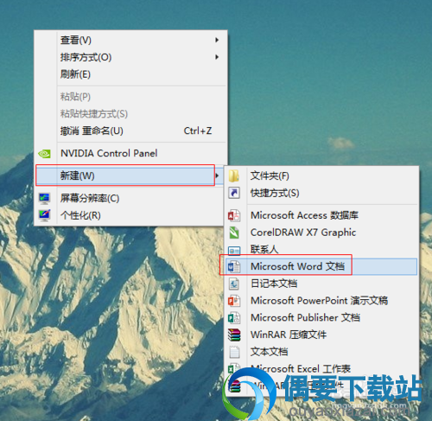The height and width of the screenshot is (421, 432).
Task: Select 文本文档 text entry
Action: point(269,352)
